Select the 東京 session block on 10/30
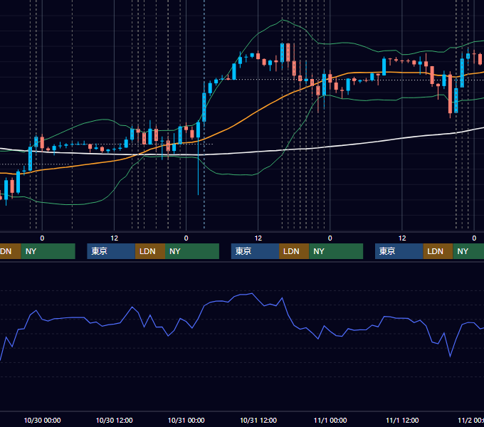 point(111,251)
